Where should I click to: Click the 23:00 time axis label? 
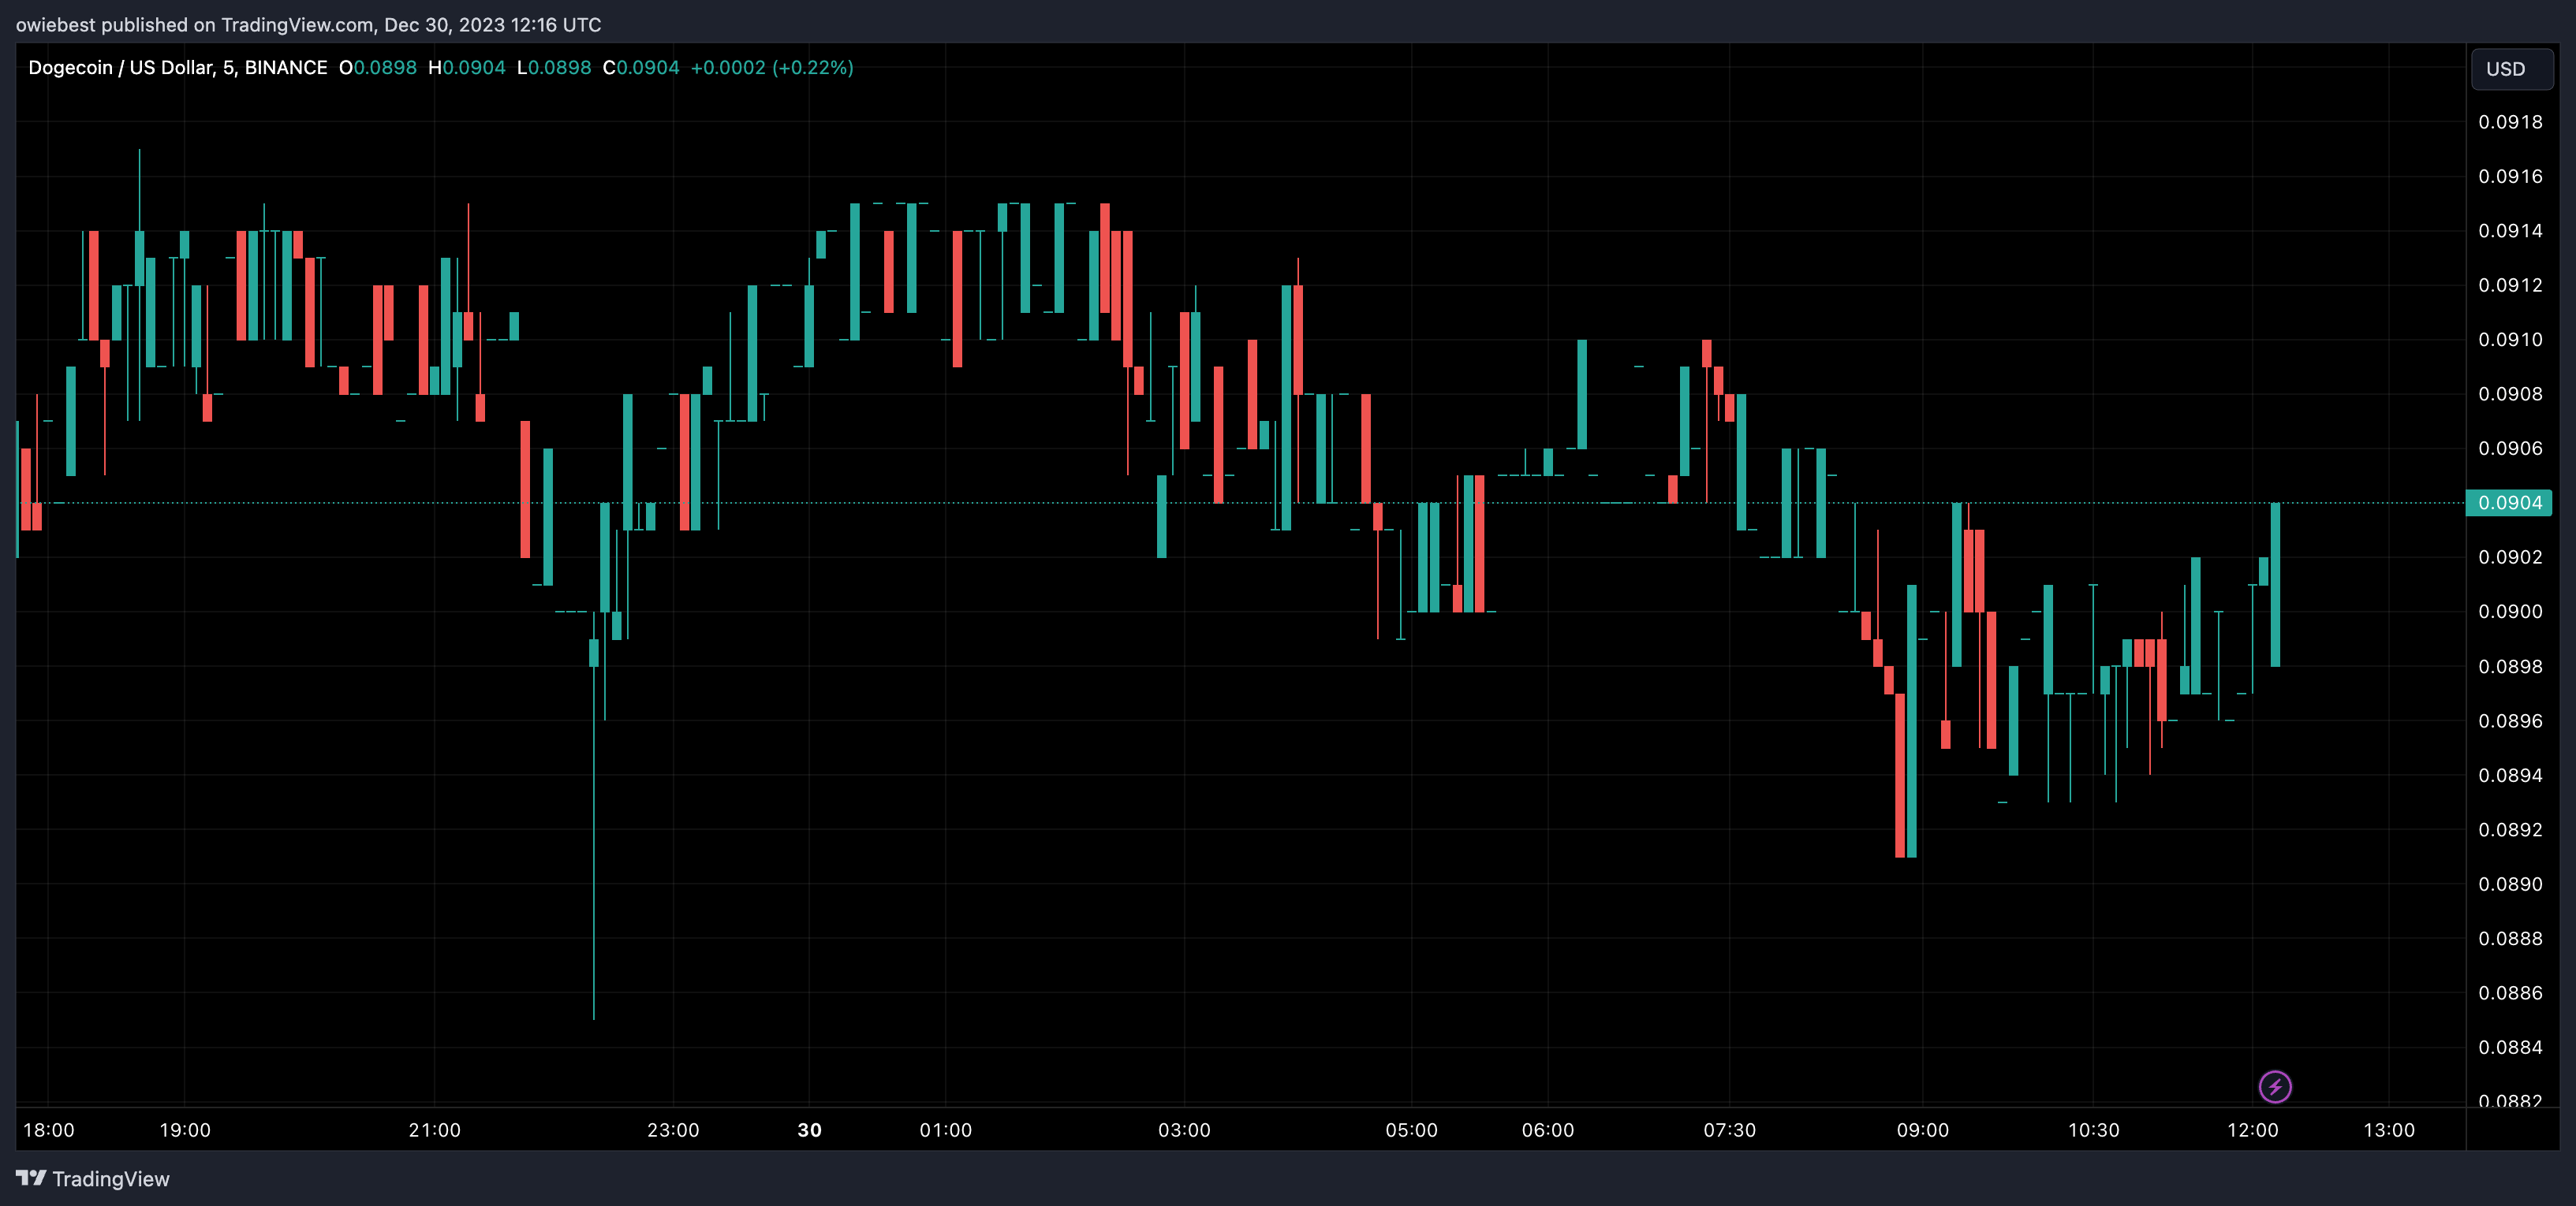point(673,1130)
